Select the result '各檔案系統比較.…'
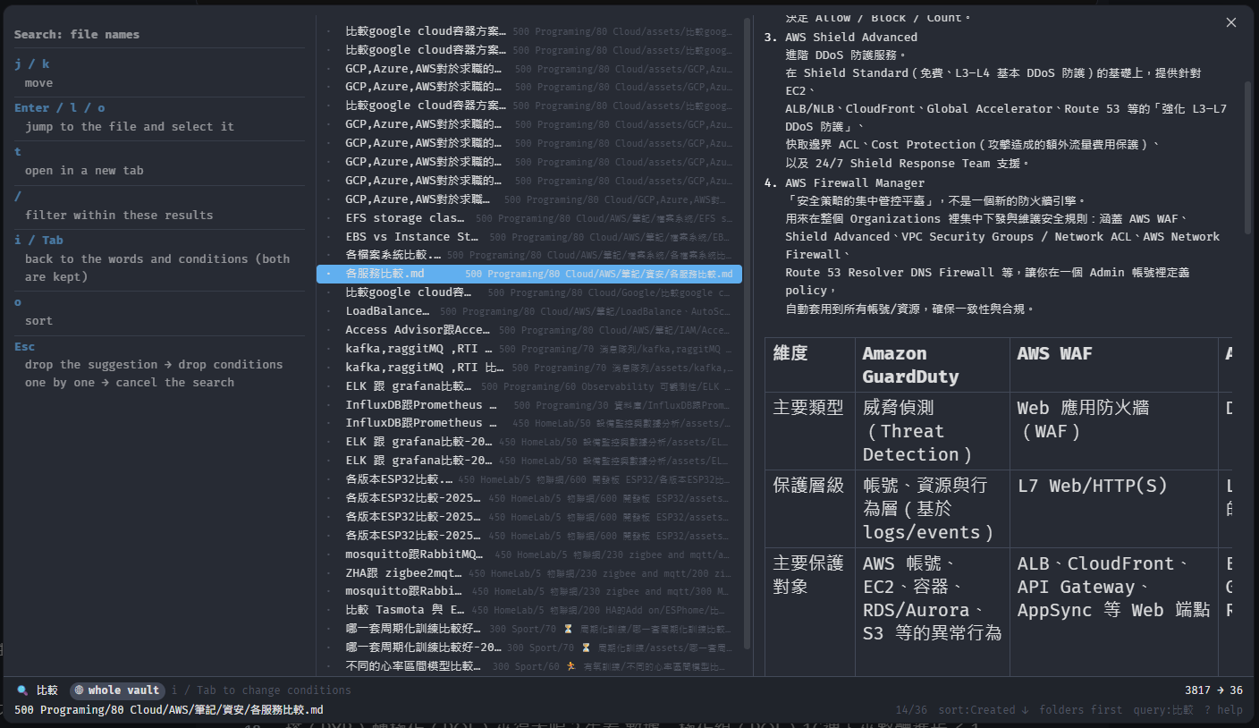 (529, 255)
